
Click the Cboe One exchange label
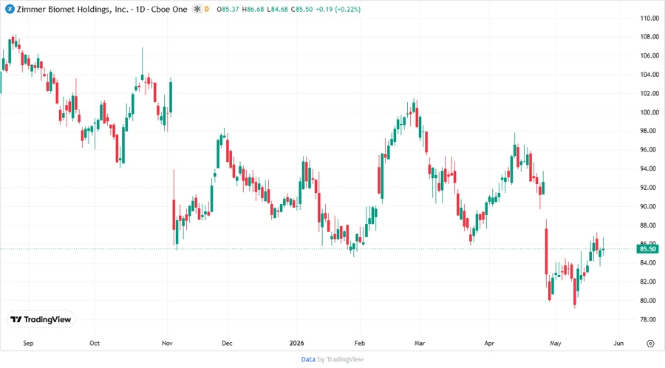point(169,9)
